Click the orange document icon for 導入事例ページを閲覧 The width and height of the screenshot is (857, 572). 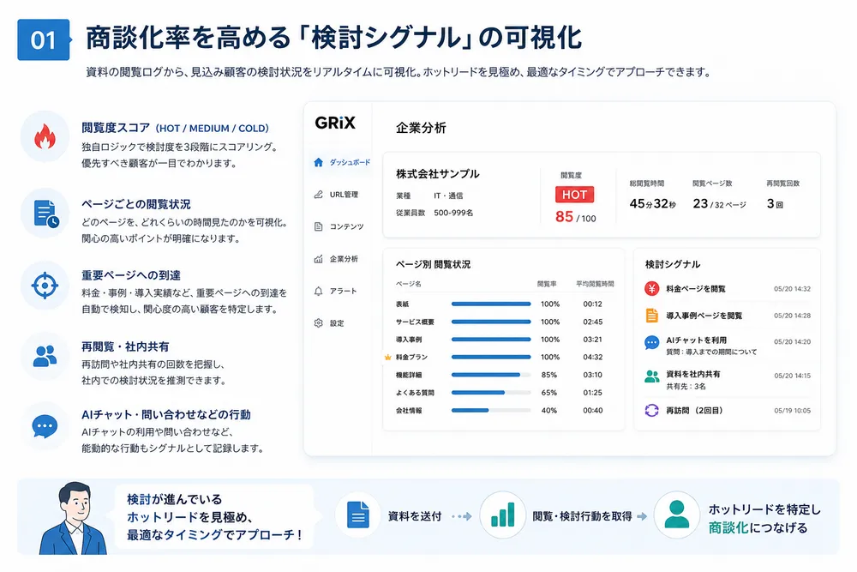651,316
